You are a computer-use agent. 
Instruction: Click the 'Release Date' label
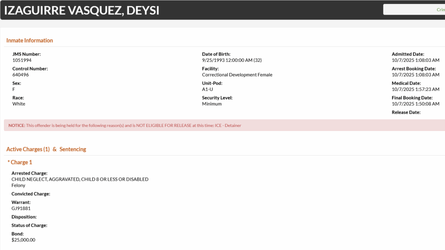pyautogui.click(x=406, y=112)
